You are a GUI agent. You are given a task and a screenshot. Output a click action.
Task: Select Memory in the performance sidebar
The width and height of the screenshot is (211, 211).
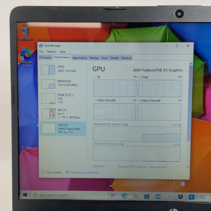click(62, 84)
